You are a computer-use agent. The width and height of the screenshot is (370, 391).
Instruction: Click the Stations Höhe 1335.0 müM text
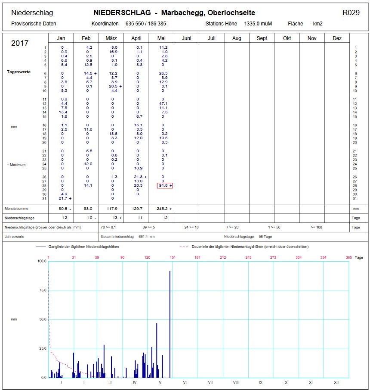point(239,24)
